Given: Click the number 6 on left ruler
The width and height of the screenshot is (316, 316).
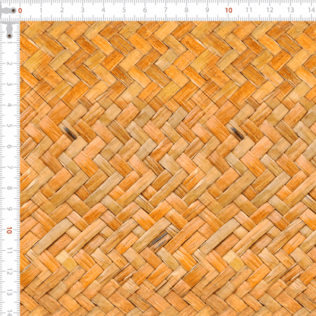Looking at the screenshot, I should 9,147.
